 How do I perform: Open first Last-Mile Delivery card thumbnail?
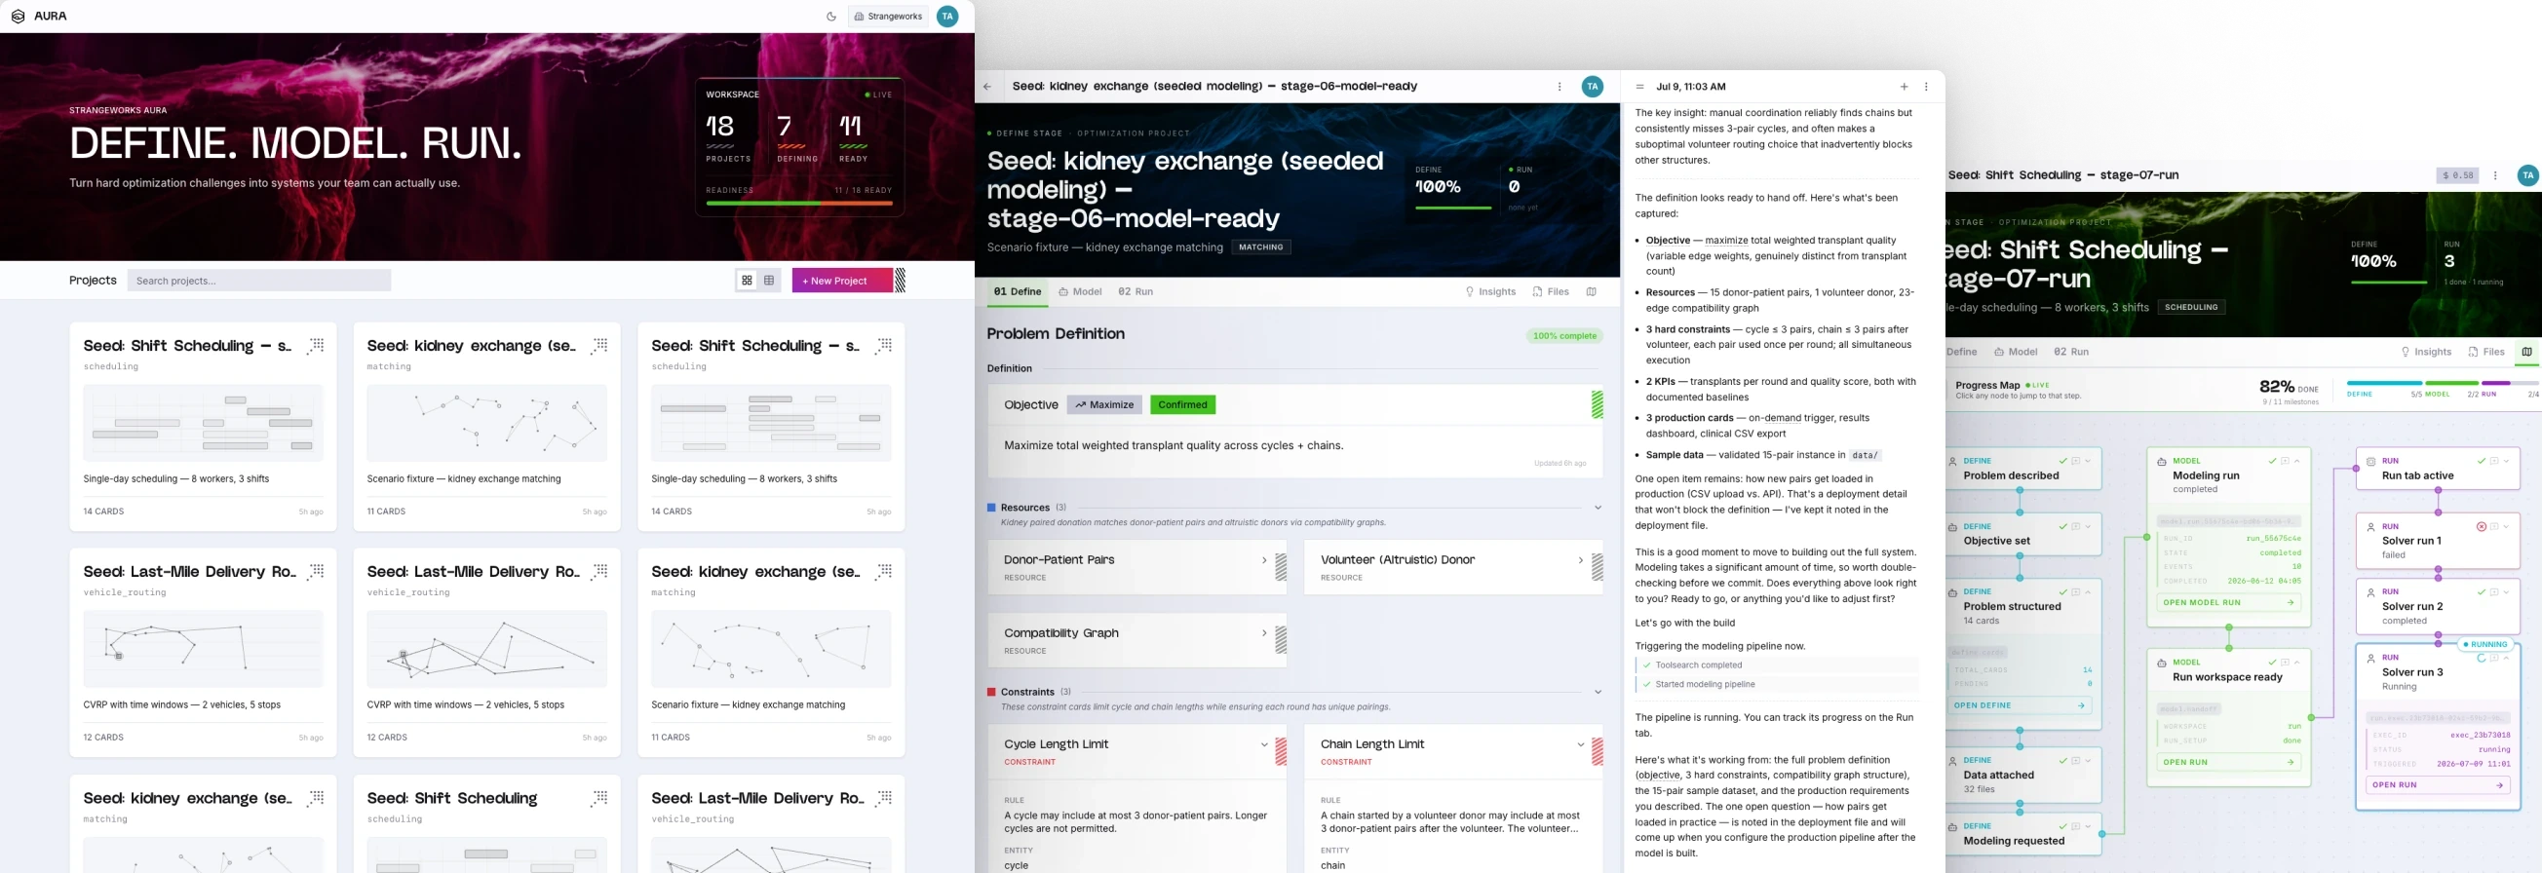point(204,648)
